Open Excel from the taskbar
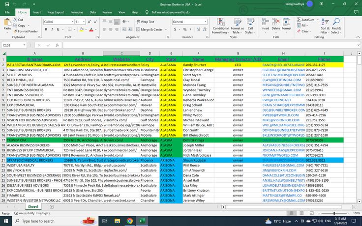 click(x=142, y=221)
